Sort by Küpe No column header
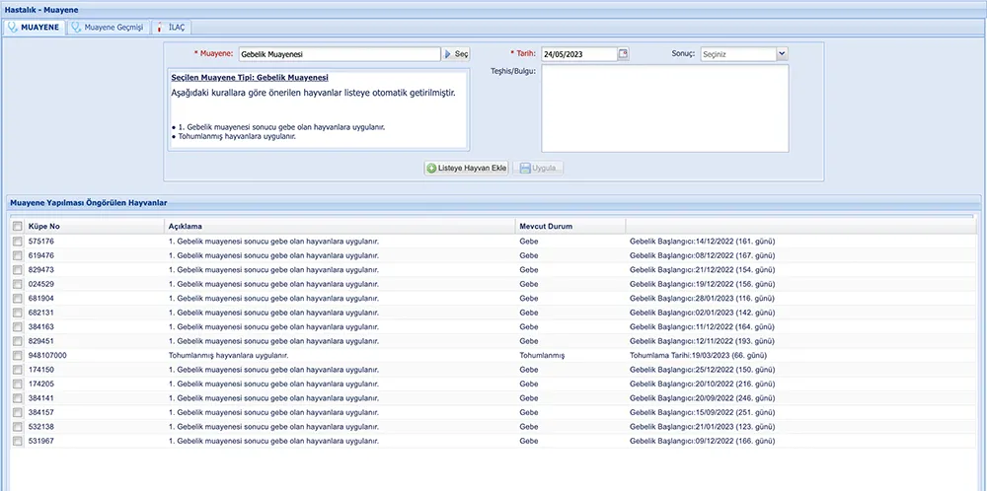 (x=44, y=227)
